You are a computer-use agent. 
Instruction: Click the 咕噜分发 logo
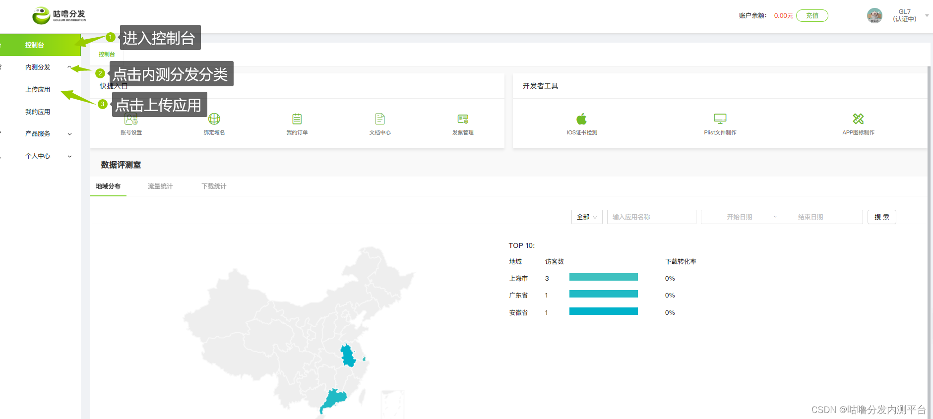(59, 15)
